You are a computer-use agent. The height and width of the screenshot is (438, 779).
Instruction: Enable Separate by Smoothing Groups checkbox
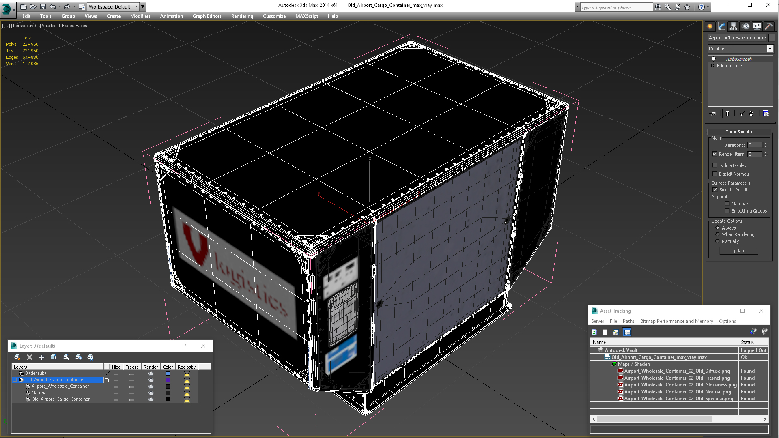[727, 211]
